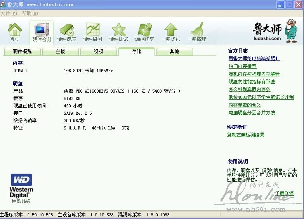The image size is (304, 219).
Task: Click status bar 主设备库版本: 1.0.10.528
Action: click(86, 215)
